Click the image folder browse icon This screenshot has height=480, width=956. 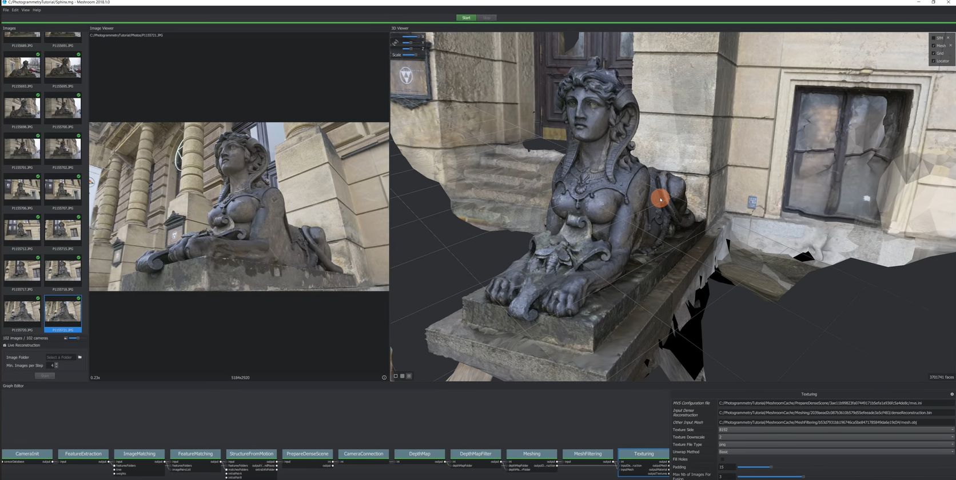click(79, 357)
